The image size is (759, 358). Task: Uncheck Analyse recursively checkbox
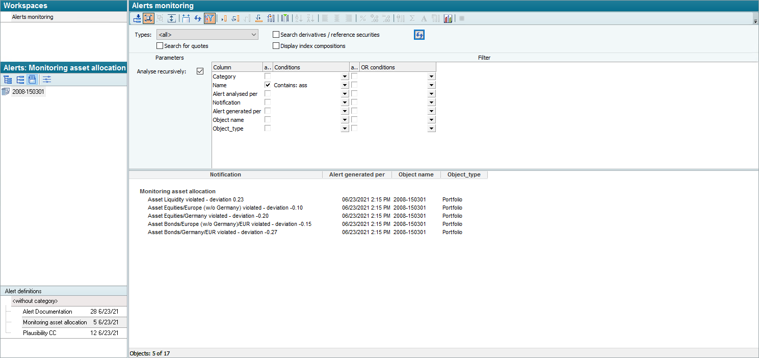[200, 71]
